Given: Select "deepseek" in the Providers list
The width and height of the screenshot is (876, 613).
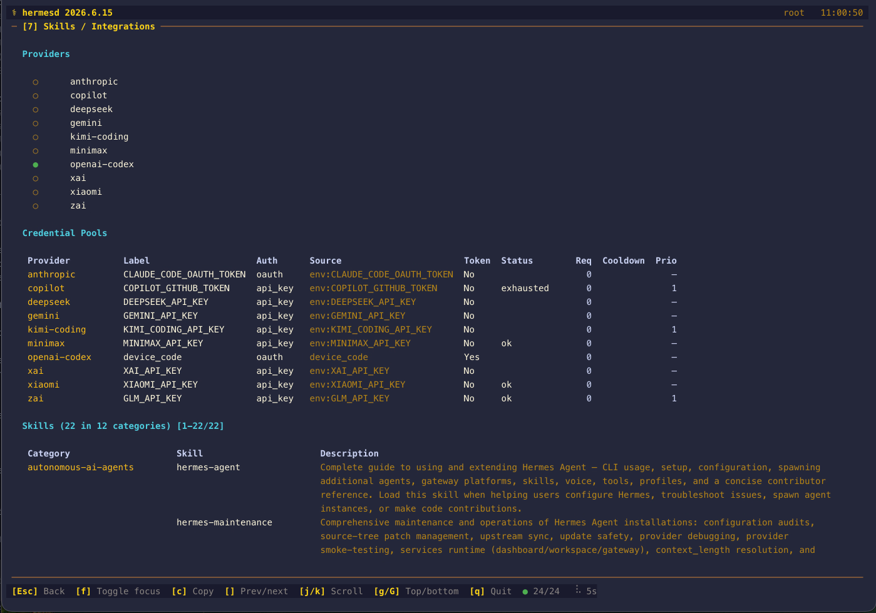Looking at the screenshot, I should pyautogui.click(x=91, y=109).
